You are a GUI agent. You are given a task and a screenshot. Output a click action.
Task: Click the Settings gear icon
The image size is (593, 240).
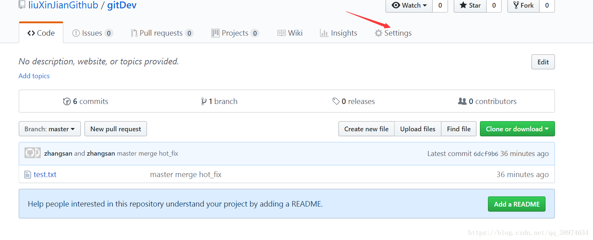(378, 33)
